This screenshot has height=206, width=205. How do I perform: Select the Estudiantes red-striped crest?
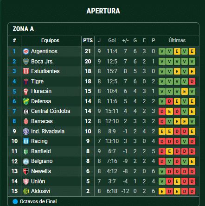pos(26,71)
